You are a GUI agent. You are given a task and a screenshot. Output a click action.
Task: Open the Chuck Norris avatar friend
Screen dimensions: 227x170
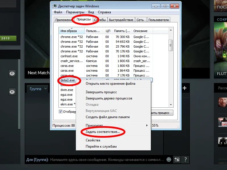[222, 102]
